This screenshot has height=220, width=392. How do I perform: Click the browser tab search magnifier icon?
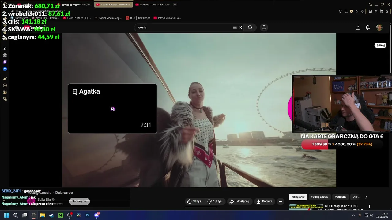pyautogui.click(x=370, y=5)
